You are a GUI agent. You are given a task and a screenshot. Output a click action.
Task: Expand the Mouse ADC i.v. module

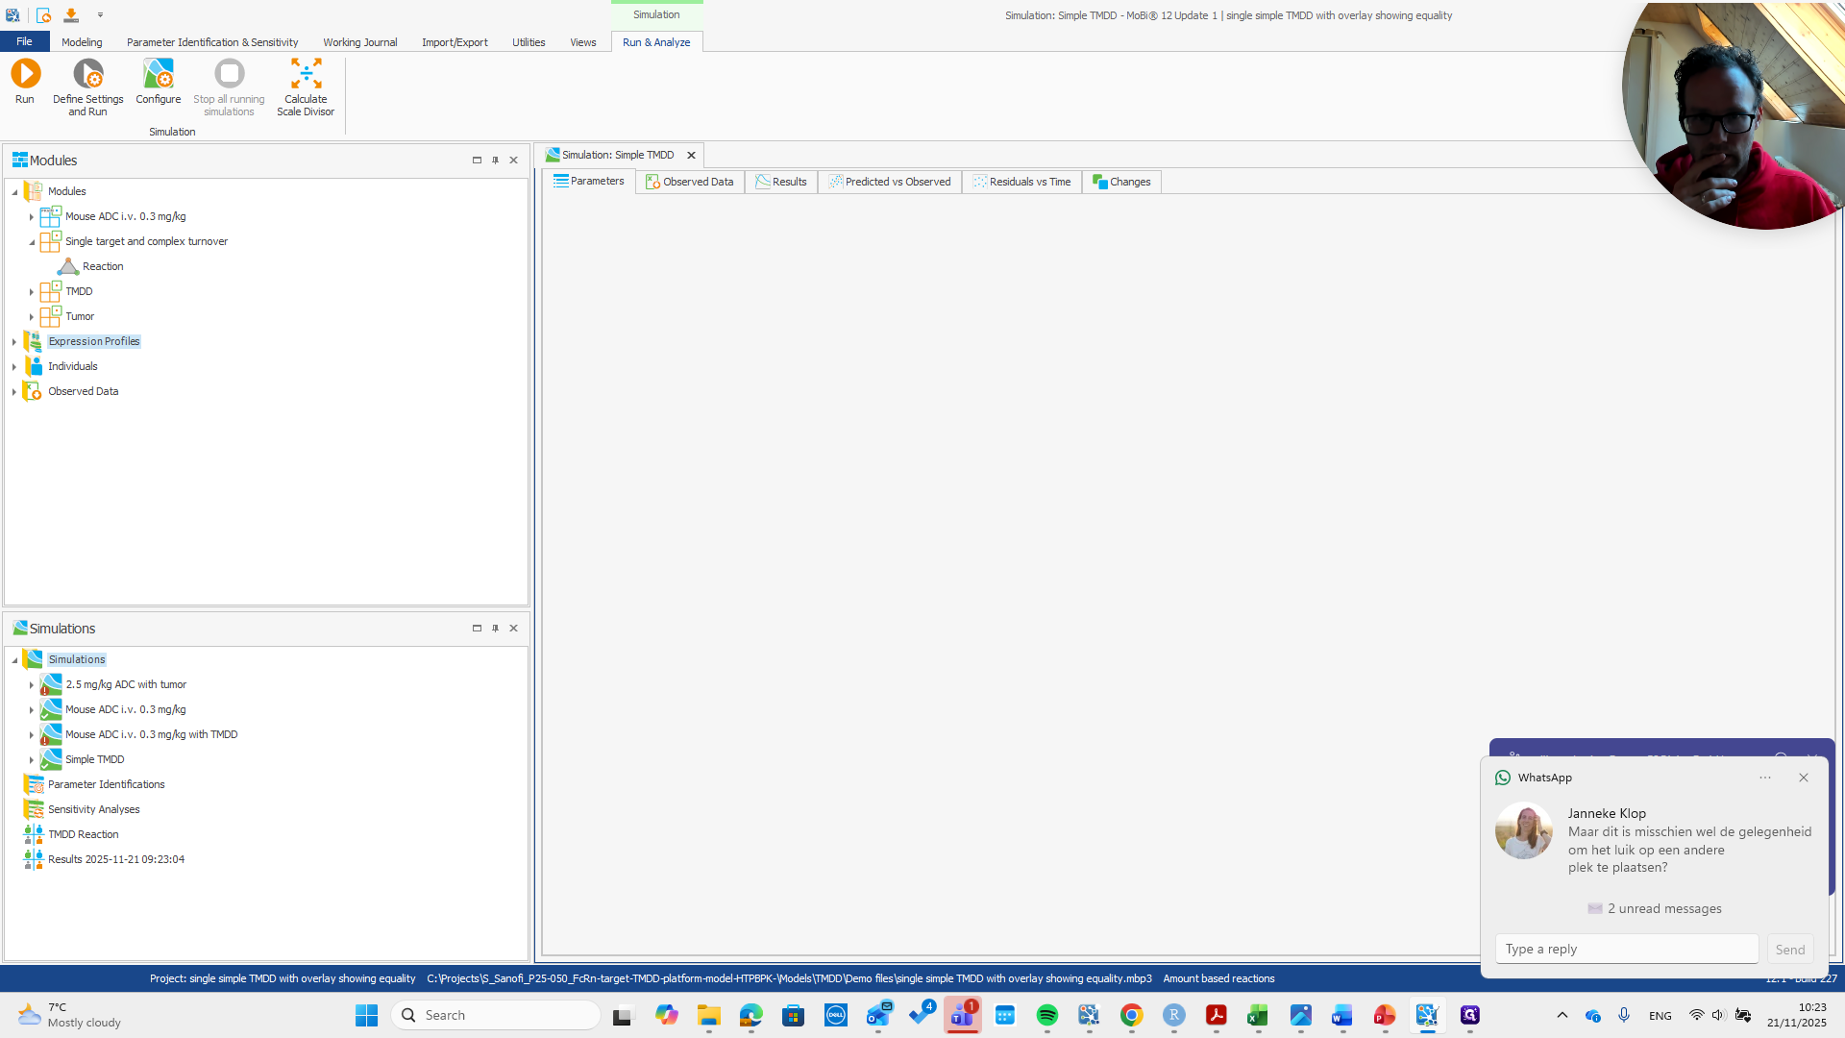[32, 217]
